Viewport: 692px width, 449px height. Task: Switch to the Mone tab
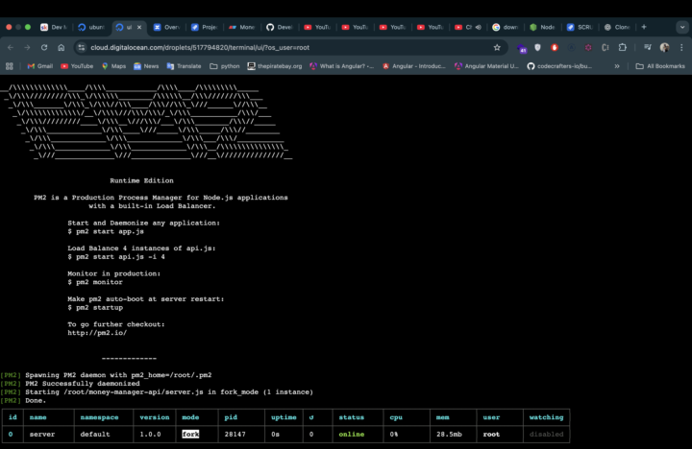pyautogui.click(x=242, y=27)
